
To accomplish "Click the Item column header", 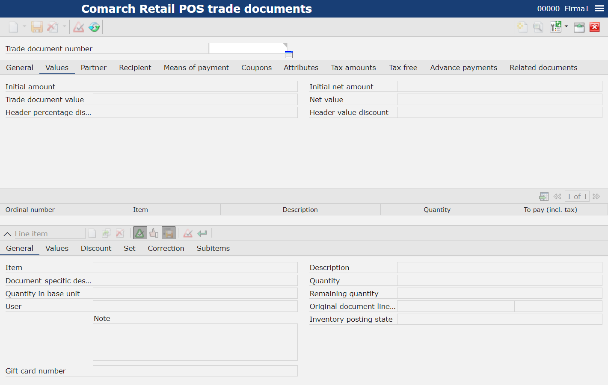I will coord(141,209).
